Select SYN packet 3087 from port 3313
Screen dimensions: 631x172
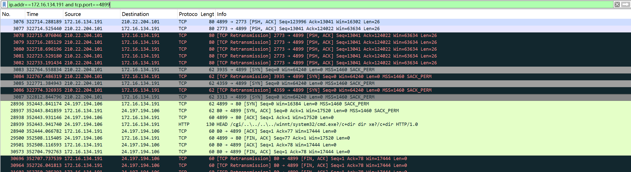315,97
